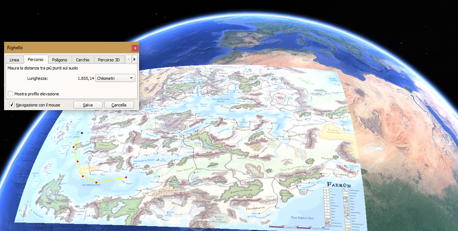The image size is (458, 231).
Task: Close the Righello dialog
Action: 135,48
